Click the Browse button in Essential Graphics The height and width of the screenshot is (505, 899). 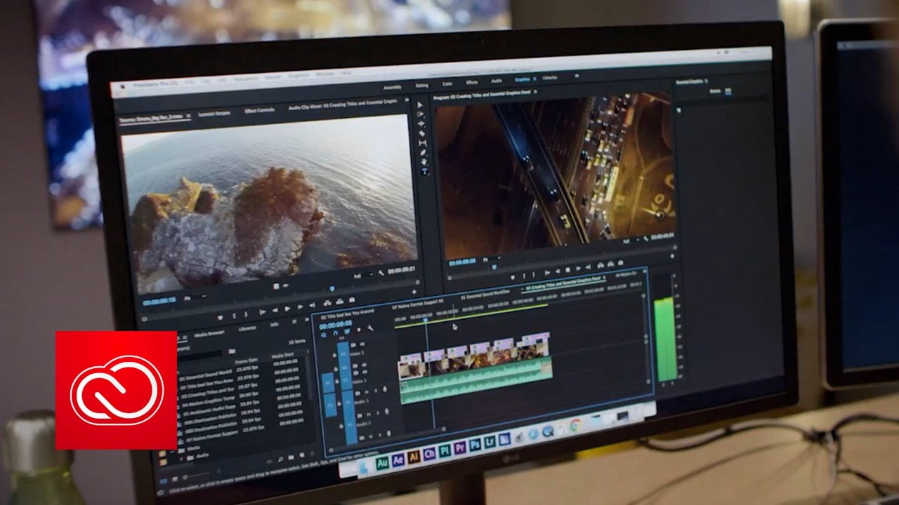coord(715,91)
